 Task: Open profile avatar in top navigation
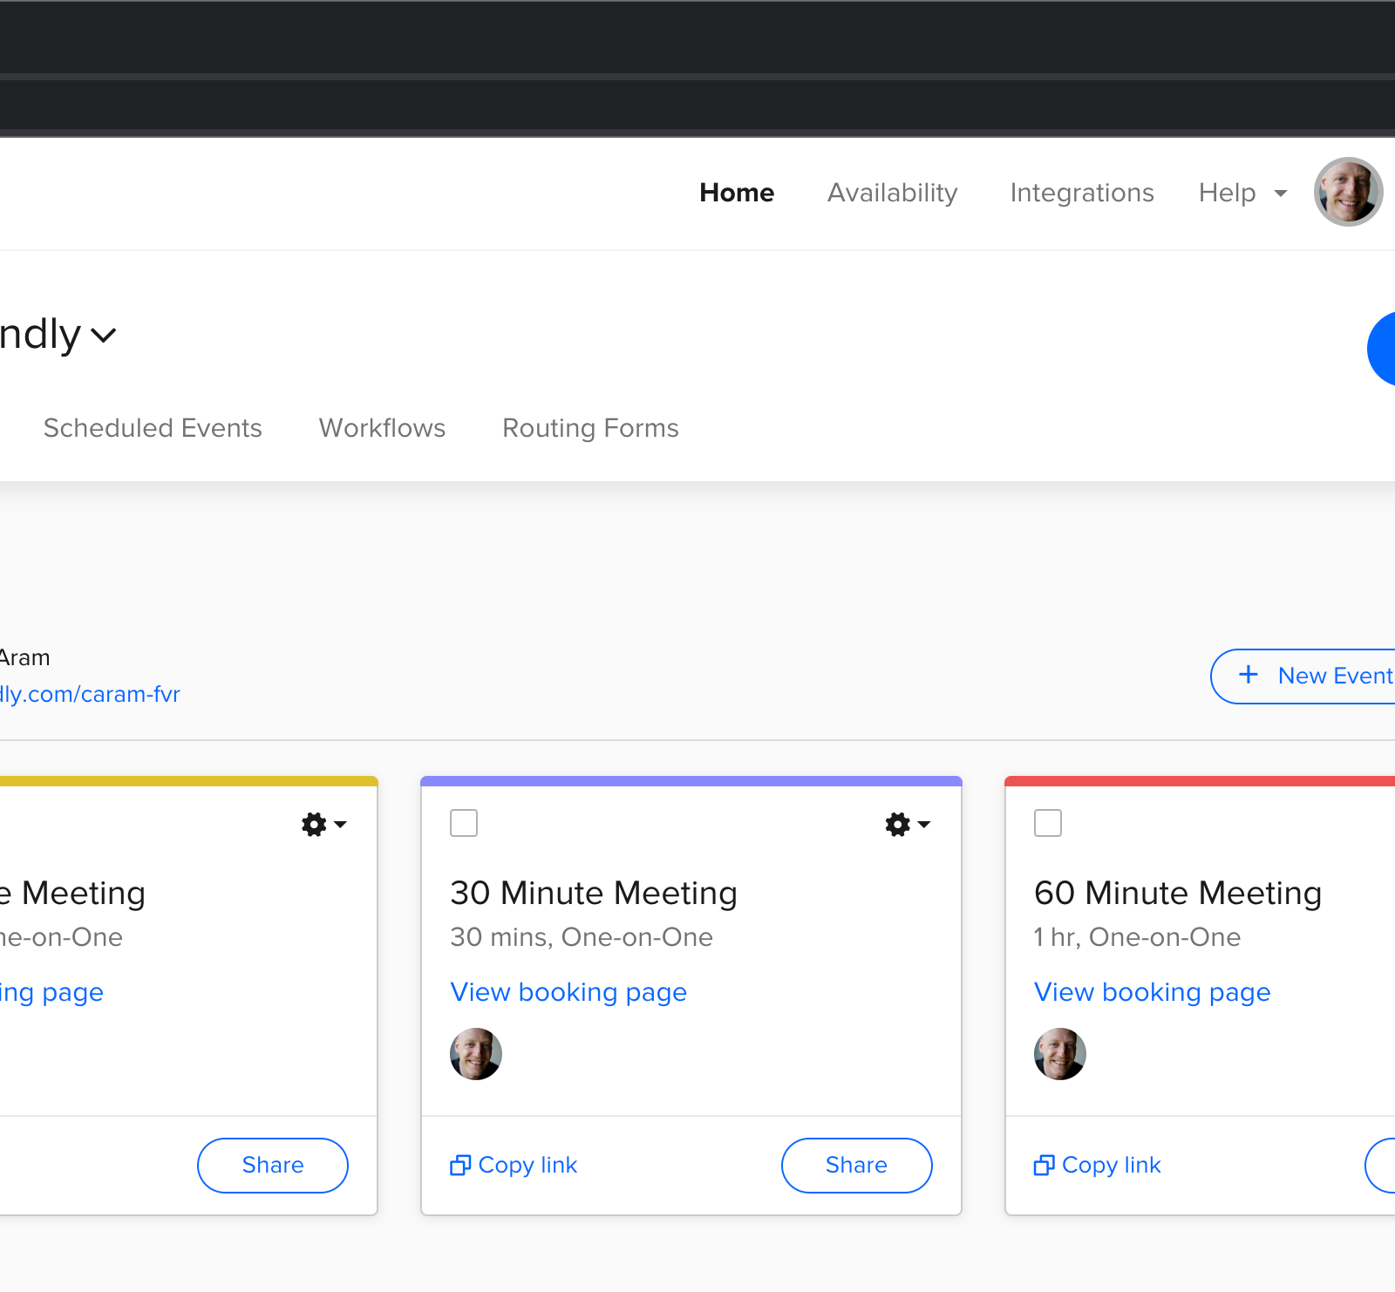(1348, 192)
